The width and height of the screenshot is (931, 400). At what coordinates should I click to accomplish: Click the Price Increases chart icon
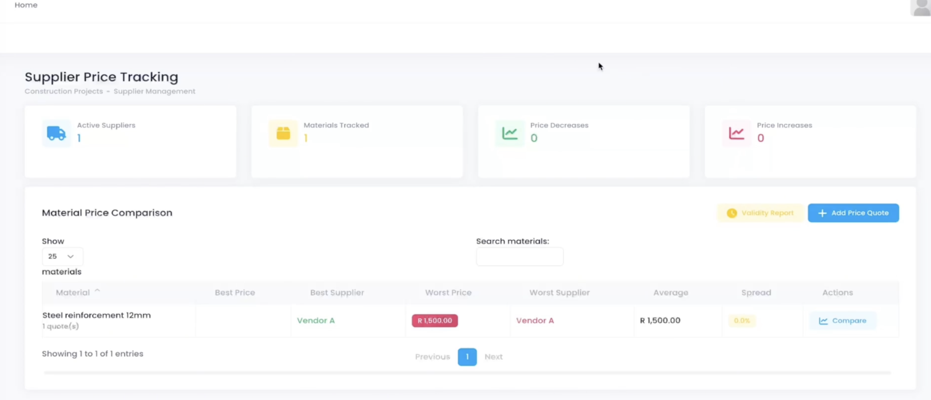click(736, 133)
